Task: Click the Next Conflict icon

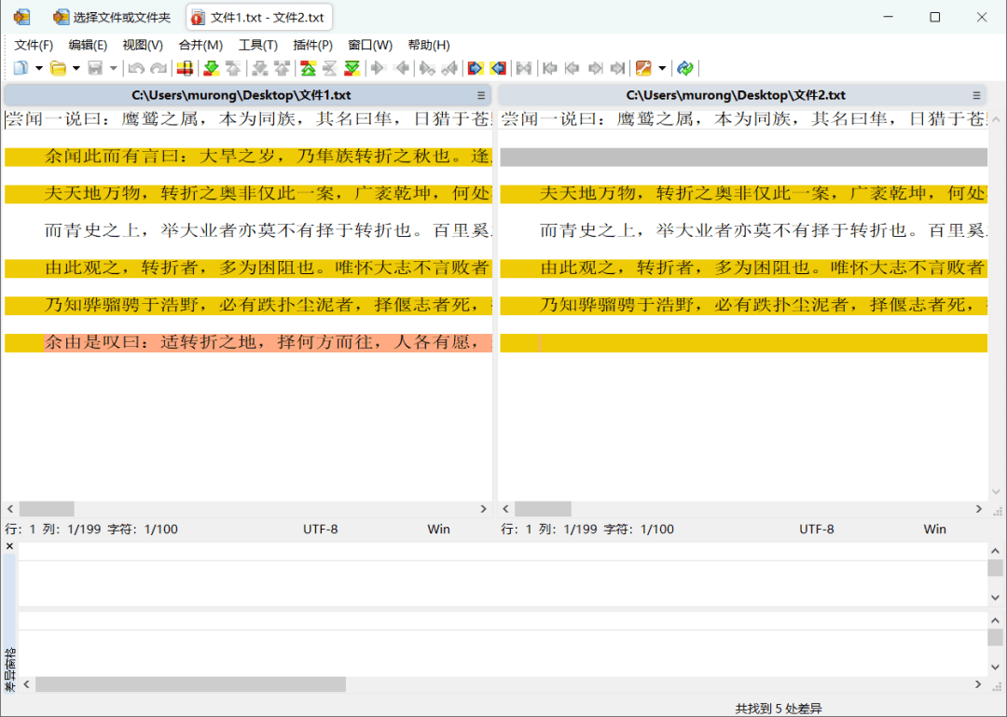Action: pyautogui.click(x=259, y=67)
